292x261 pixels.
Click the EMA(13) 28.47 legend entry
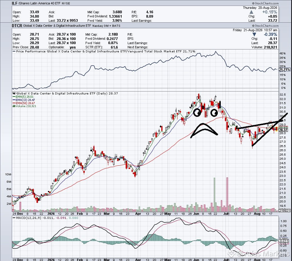tap(24, 100)
